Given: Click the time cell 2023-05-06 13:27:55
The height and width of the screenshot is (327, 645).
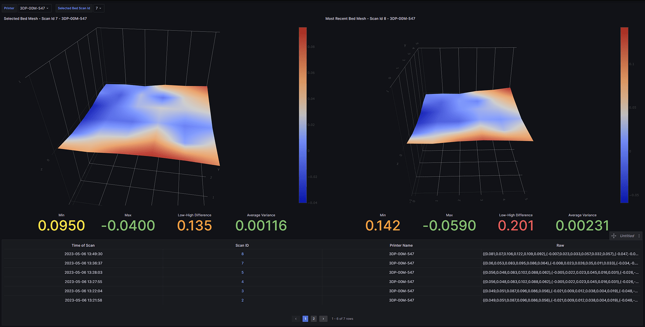Looking at the screenshot, I should [x=83, y=282].
